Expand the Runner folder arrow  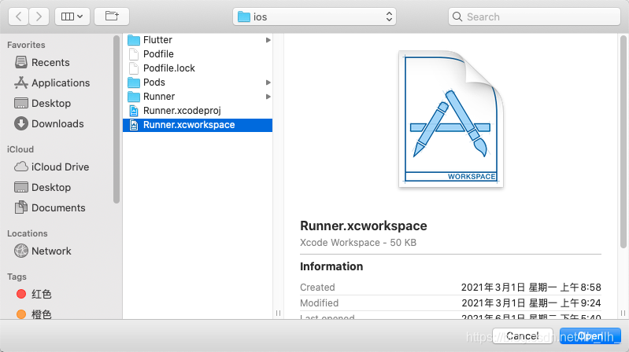pos(268,97)
